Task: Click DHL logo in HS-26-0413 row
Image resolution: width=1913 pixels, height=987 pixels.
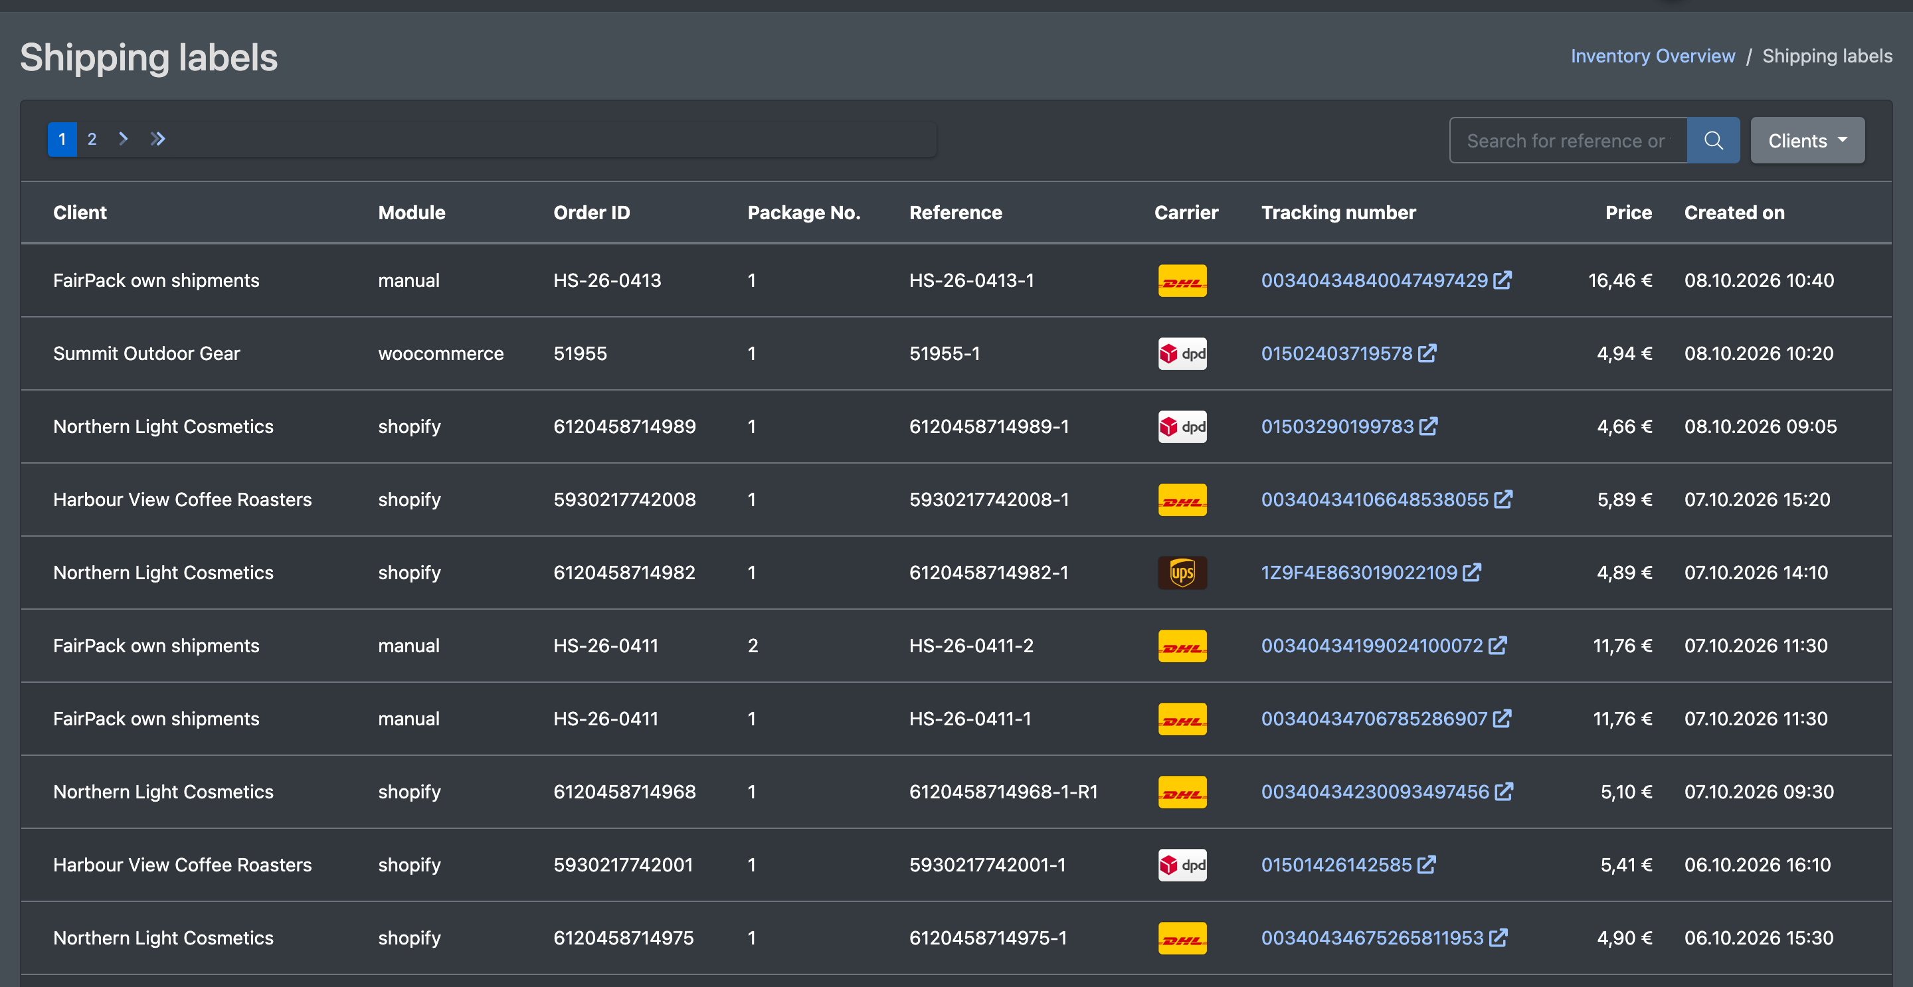Action: (x=1182, y=281)
